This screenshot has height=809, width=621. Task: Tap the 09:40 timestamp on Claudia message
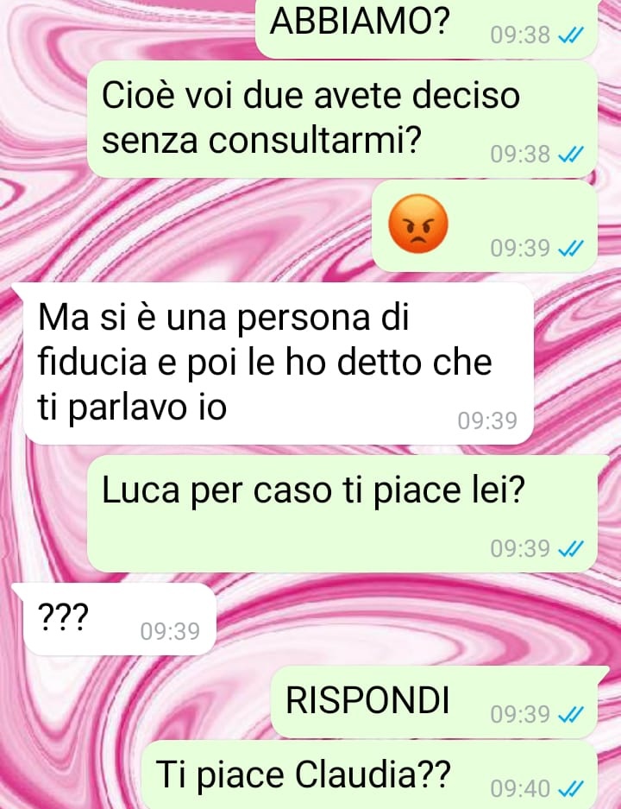coord(520,788)
